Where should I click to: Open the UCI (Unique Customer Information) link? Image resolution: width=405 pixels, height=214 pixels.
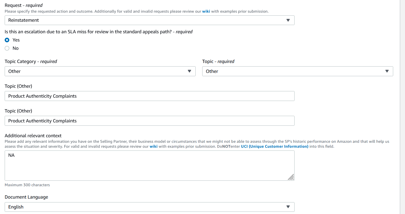click(274, 146)
